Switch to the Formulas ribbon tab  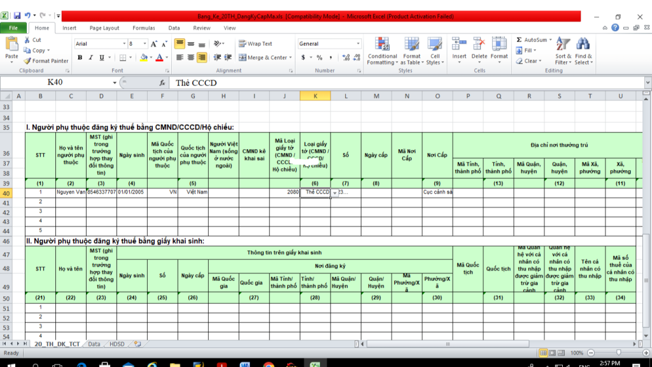click(x=143, y=28)
